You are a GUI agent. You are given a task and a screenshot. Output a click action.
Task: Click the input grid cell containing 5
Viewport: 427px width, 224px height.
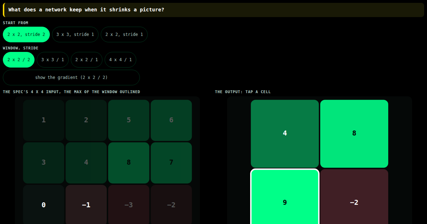129,120
